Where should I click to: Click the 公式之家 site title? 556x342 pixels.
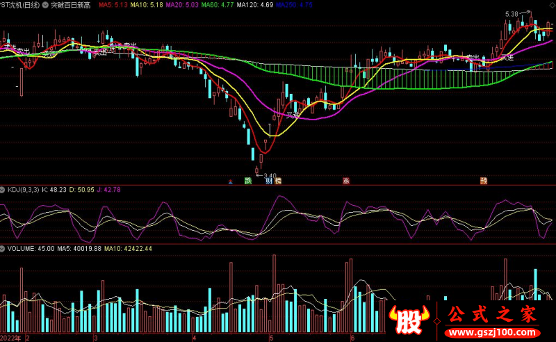coord(493,314)
